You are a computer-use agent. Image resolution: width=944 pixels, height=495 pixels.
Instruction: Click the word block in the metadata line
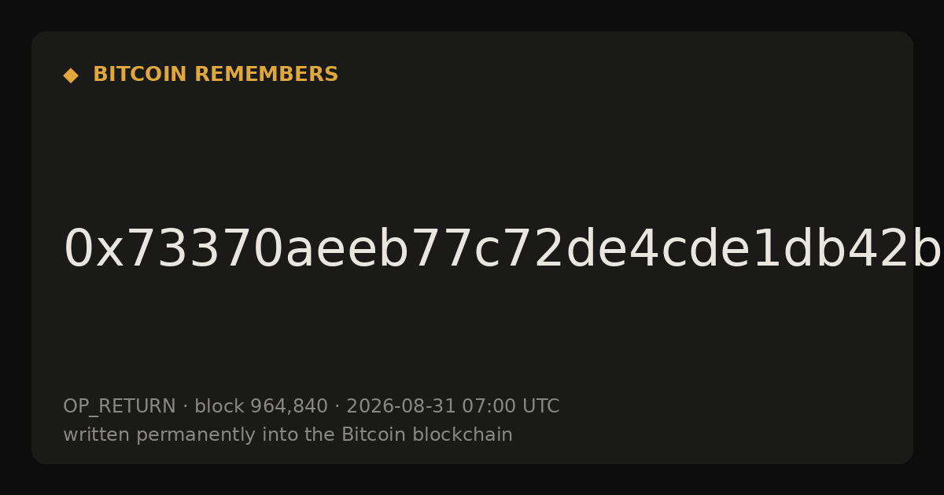(x=219, y=406)
